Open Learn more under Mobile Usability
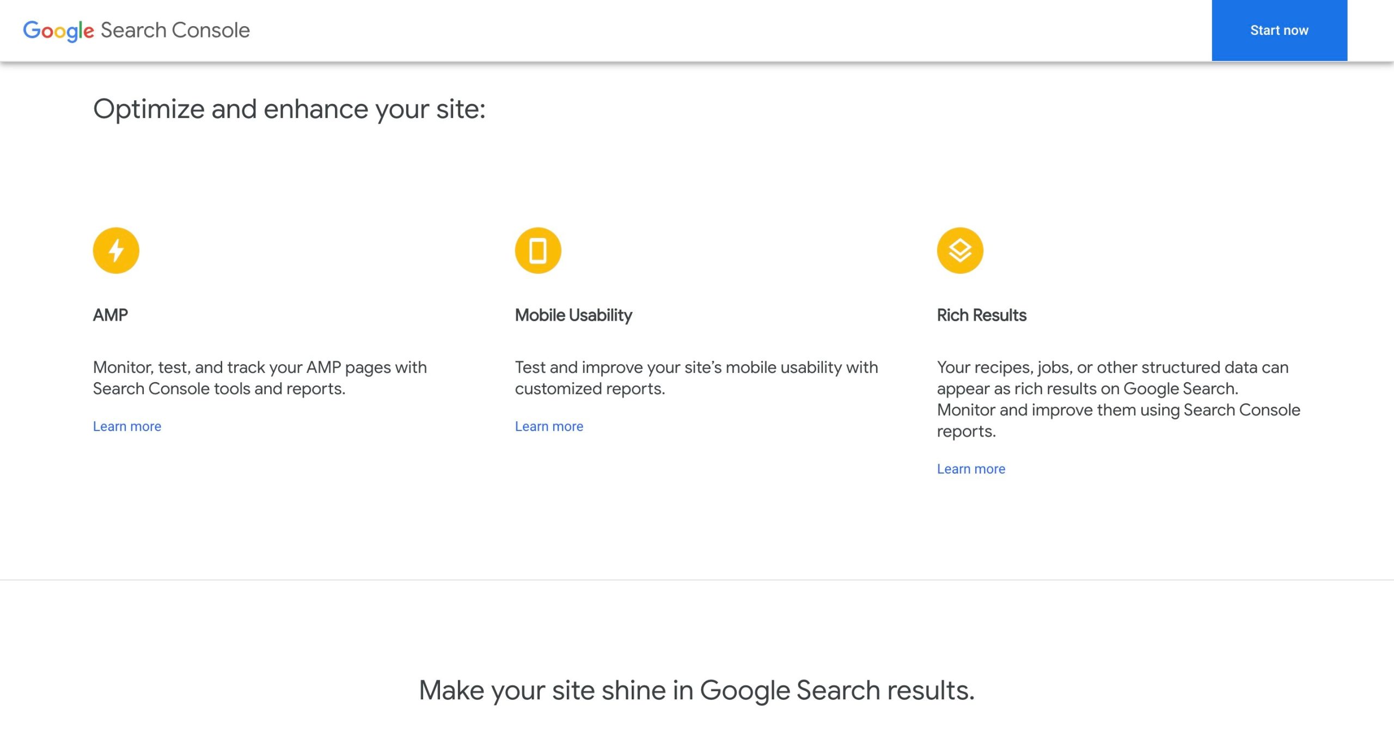The width and height of the screenshot is (1394, 756). (x=549, y=426)
